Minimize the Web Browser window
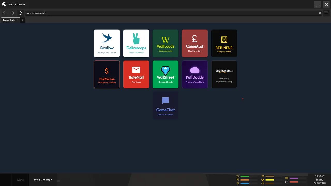The image size is (331, 186). [x=318, y=4]
